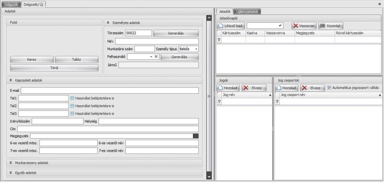Click the E-mail input field
384x182 pixels.
(110, 91)
